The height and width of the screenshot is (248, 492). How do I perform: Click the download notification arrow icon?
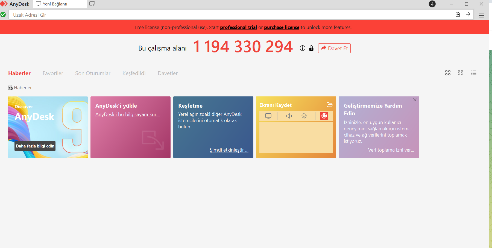coord(432,4)
